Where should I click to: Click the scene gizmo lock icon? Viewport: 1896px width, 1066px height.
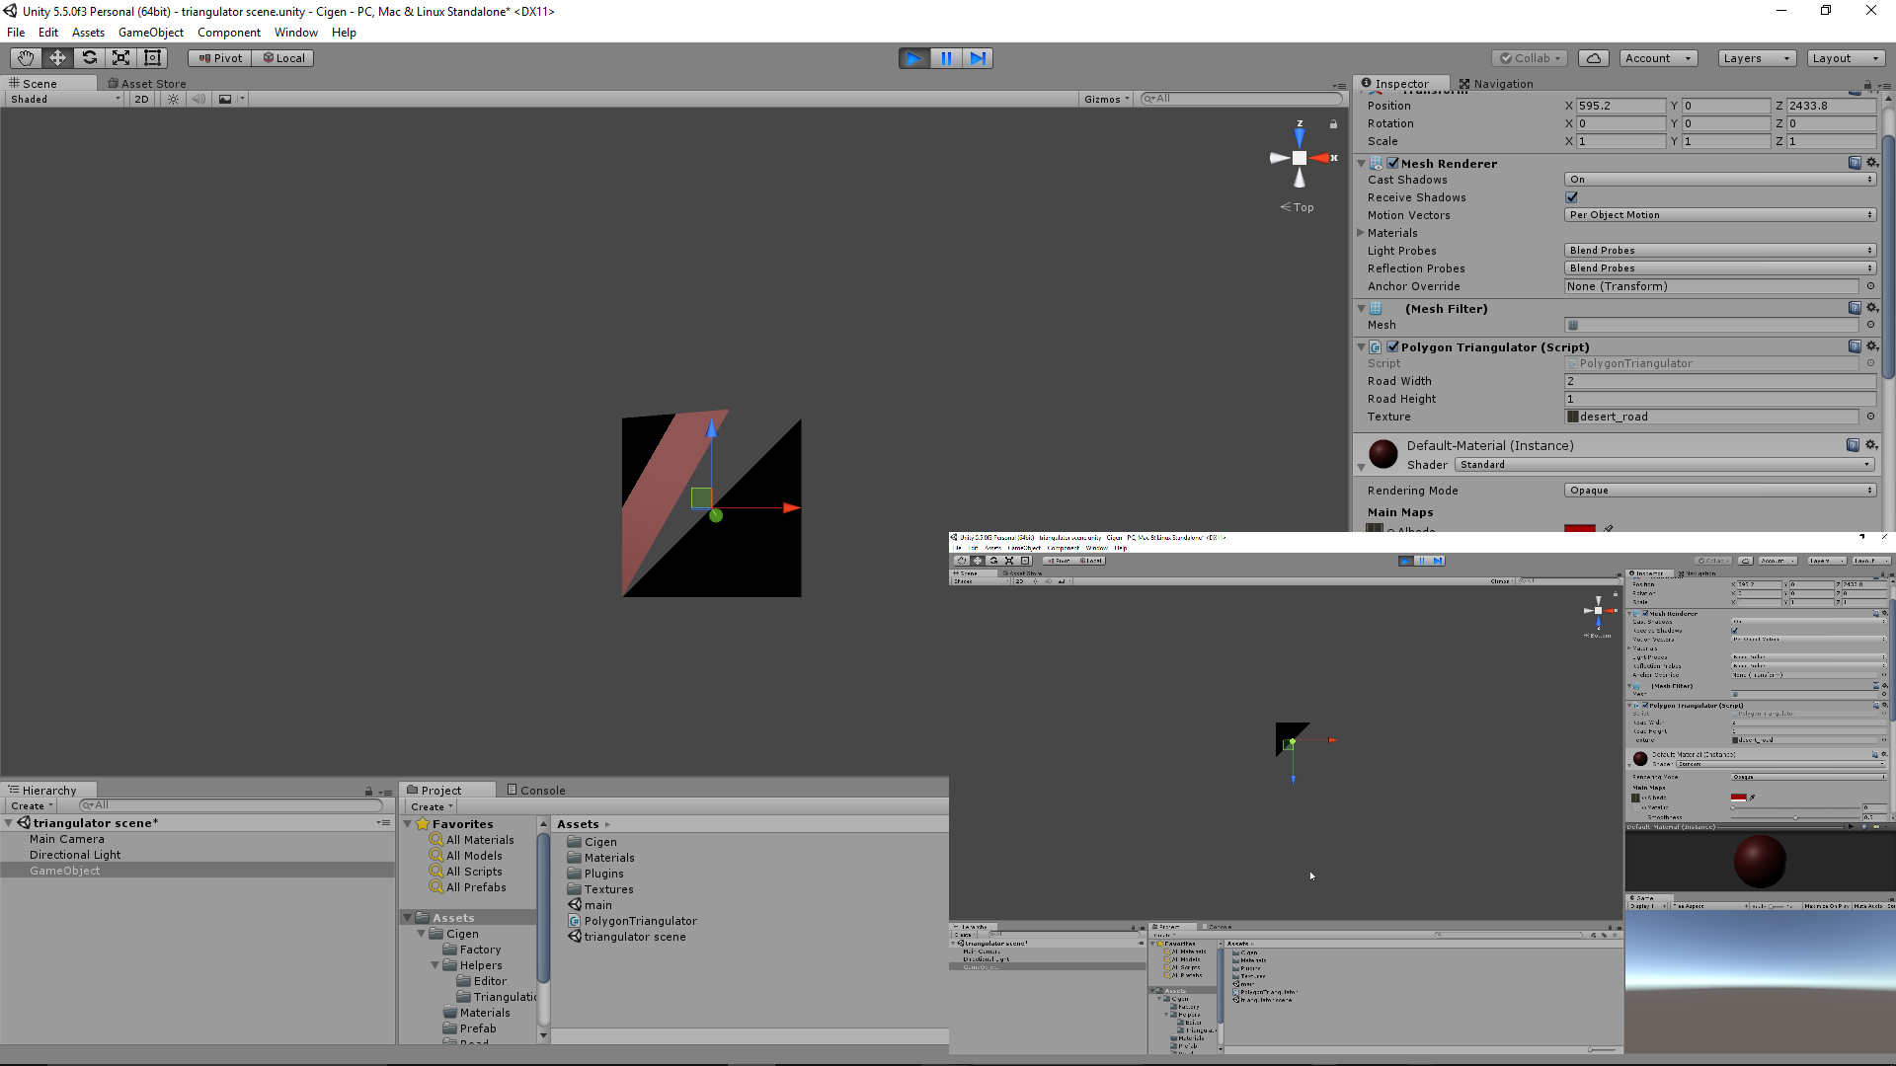[1333, 124]
